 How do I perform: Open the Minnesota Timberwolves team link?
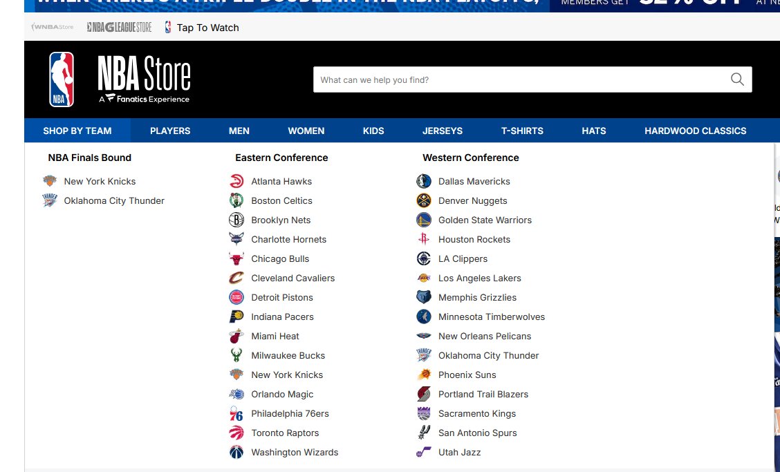click(492, 317)
